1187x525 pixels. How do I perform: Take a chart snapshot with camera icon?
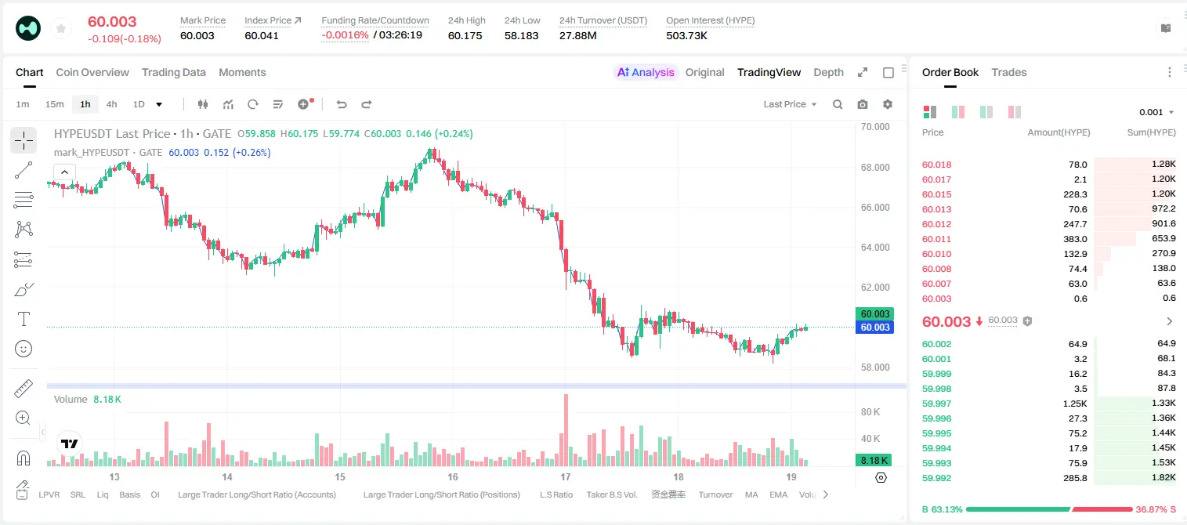[x=863, y=104]
